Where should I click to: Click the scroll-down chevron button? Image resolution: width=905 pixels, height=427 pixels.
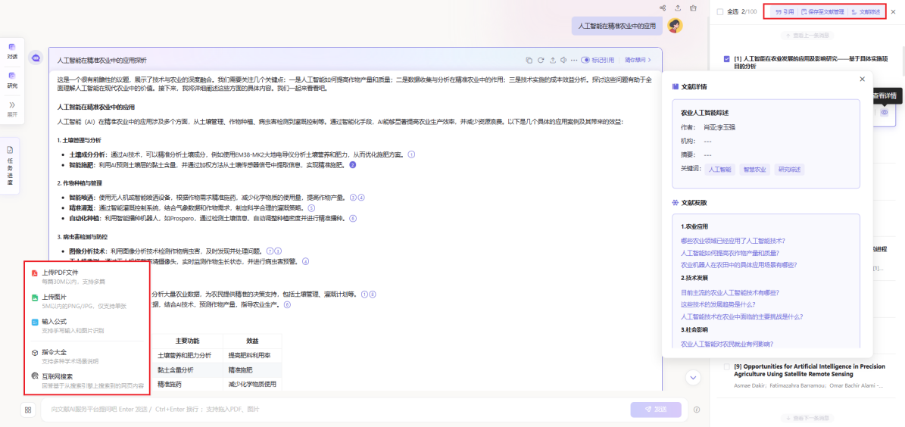(693, 377)
